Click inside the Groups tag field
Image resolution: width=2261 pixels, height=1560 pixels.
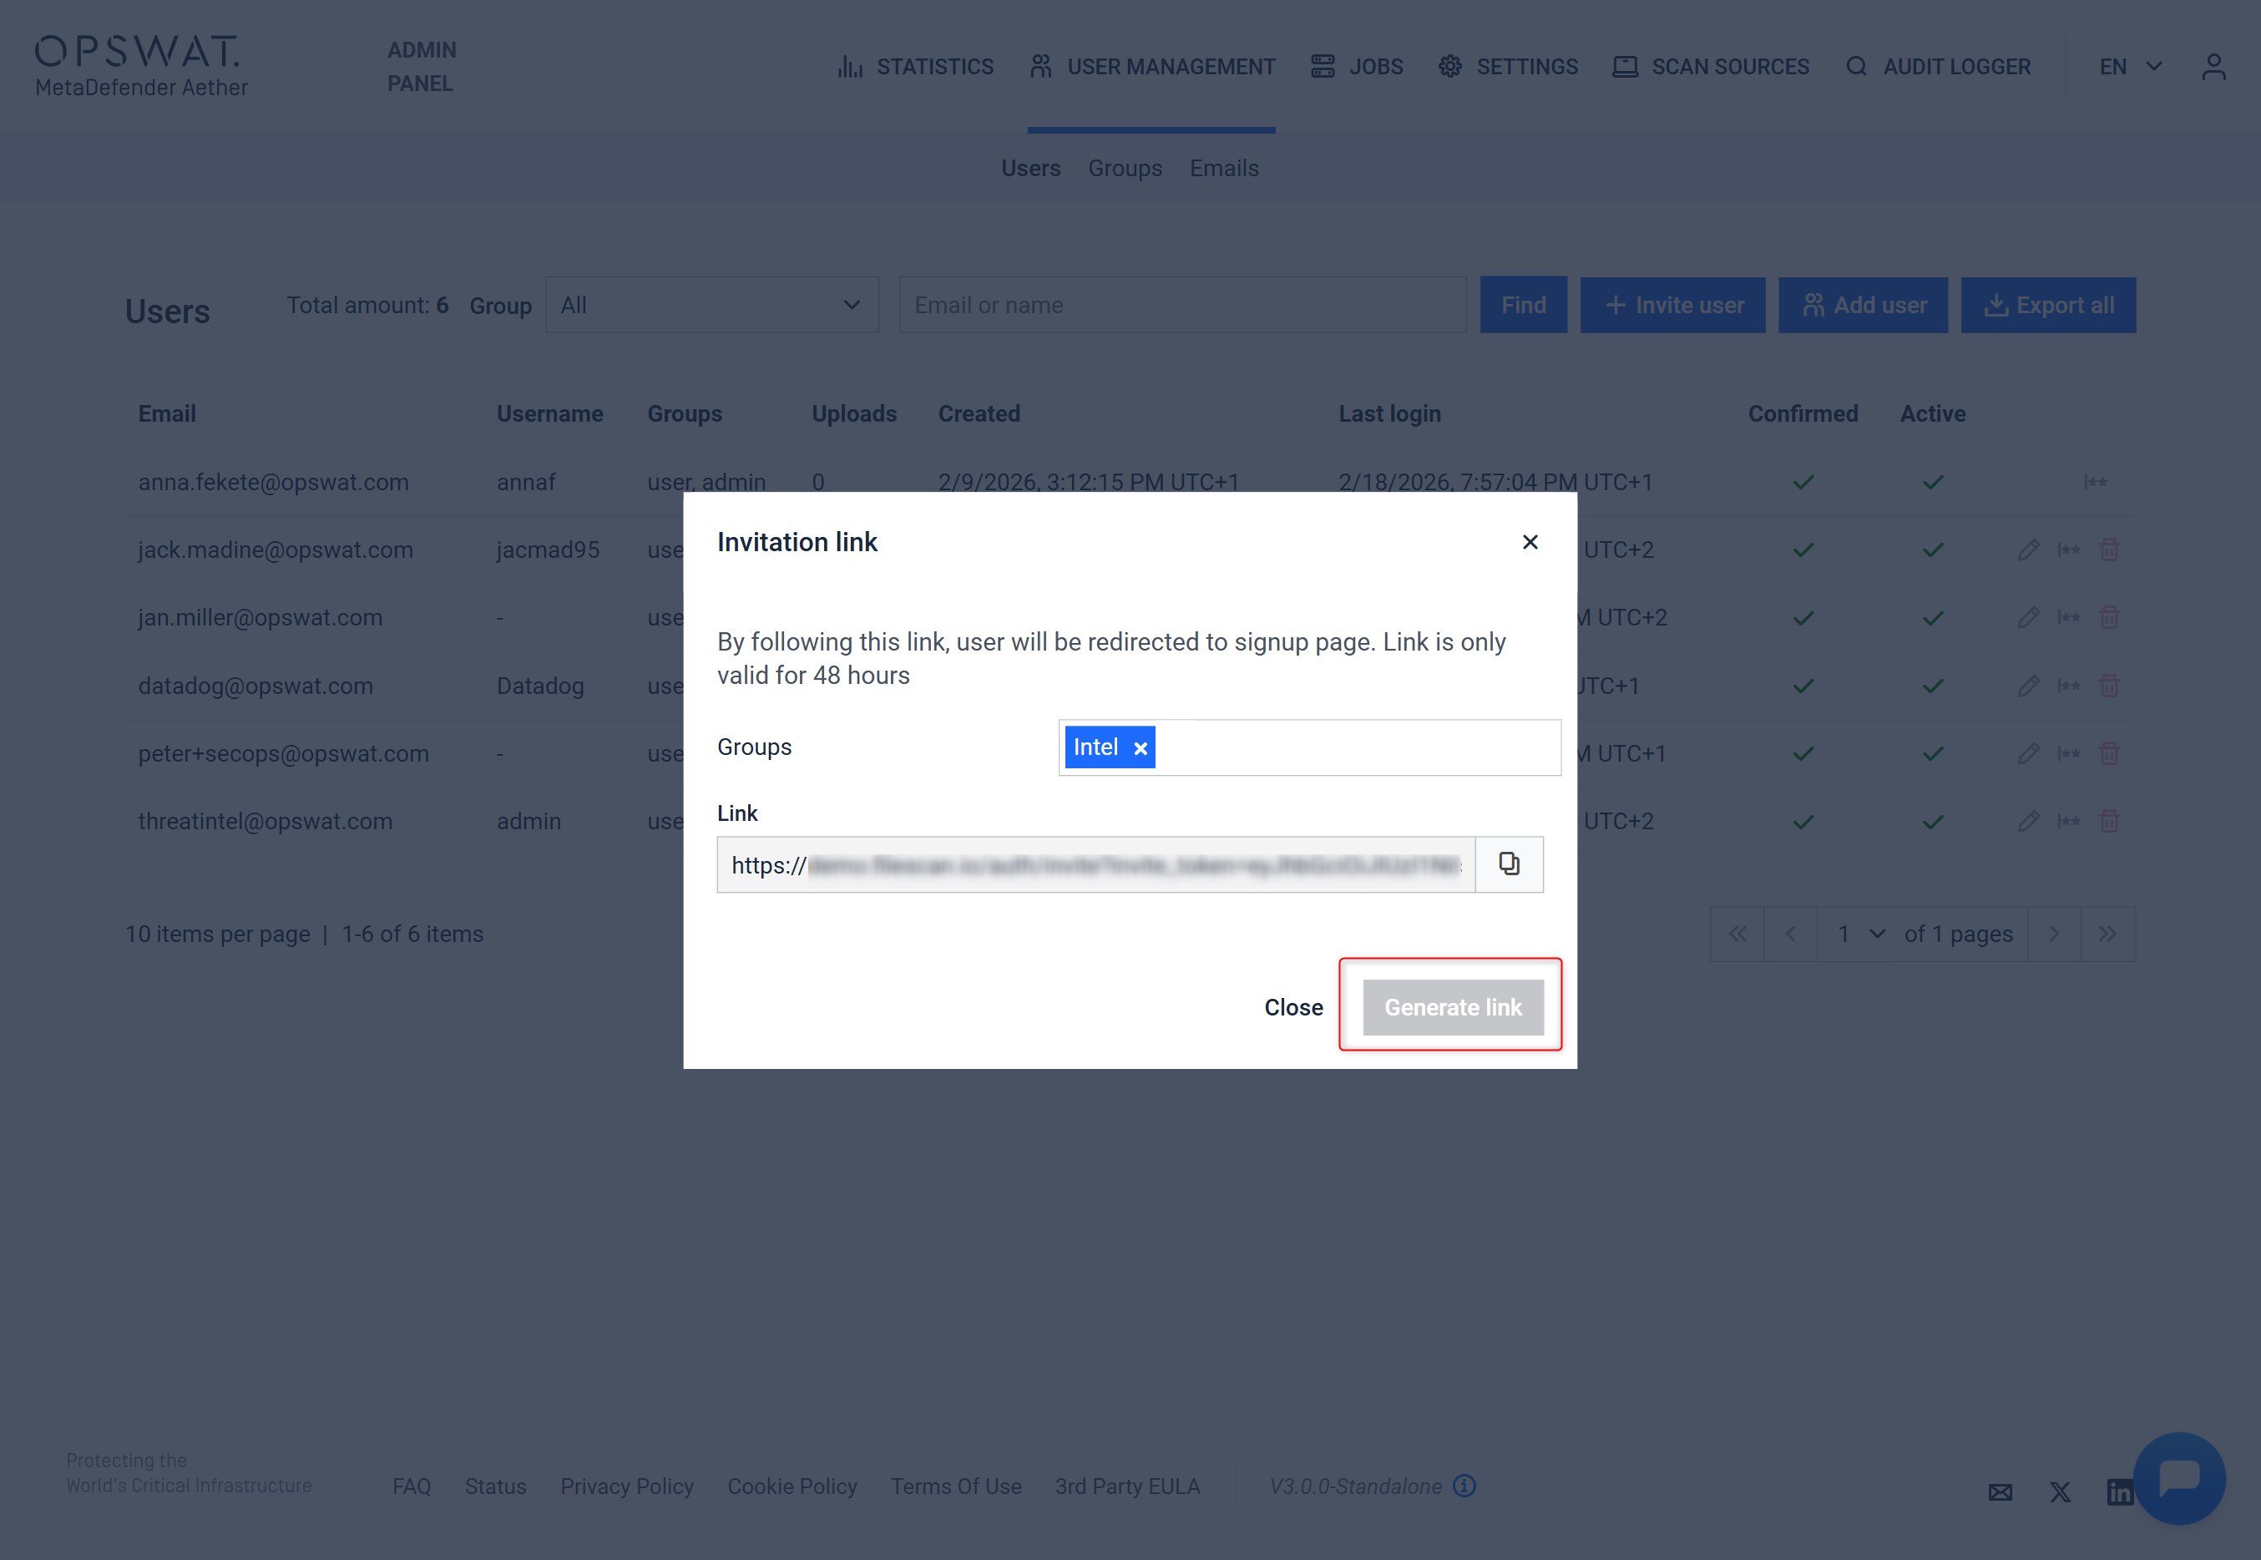click(x=1358, y=747)
